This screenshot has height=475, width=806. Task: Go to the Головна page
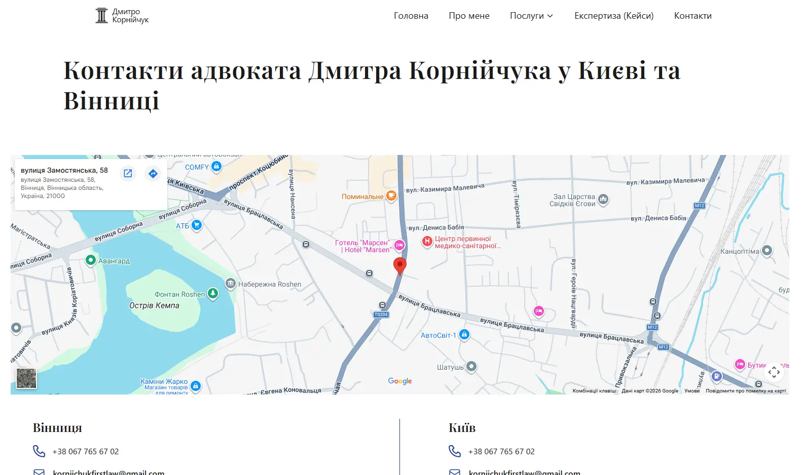click(x=411, y=16)
